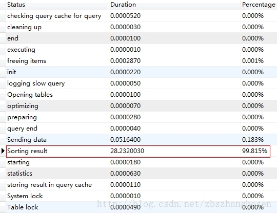Click duration value 0.0000180
Image resolution: width=277 pixels, height=214 pixels.
point(126,162)
